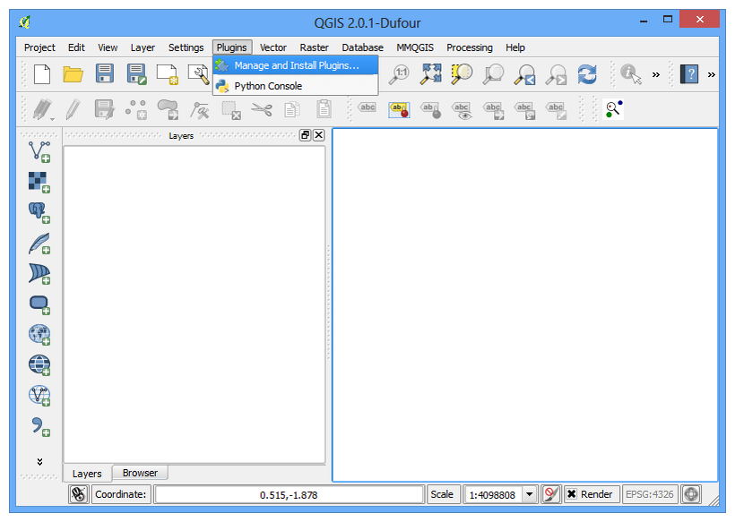Add a WMS/WMTS layer

(x=39, y=334)
